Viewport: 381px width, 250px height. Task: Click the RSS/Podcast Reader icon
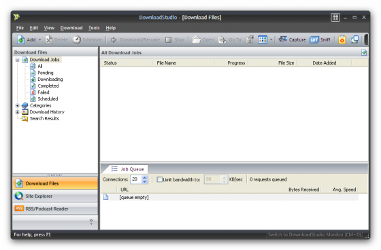[19, 209]
